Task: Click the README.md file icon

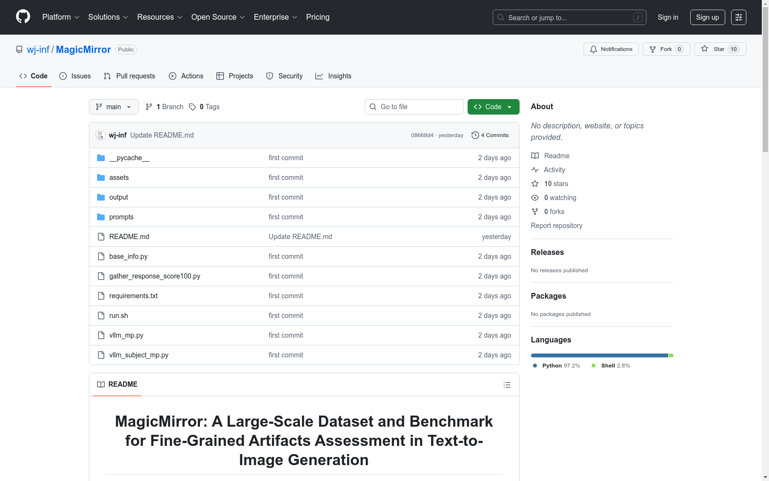Action: [101, 237]
